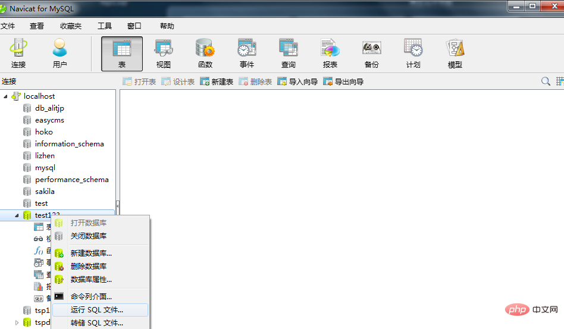The image size is (564, 329).
Task: Click the functions f() icon under test123
Action: click(39, 250)
